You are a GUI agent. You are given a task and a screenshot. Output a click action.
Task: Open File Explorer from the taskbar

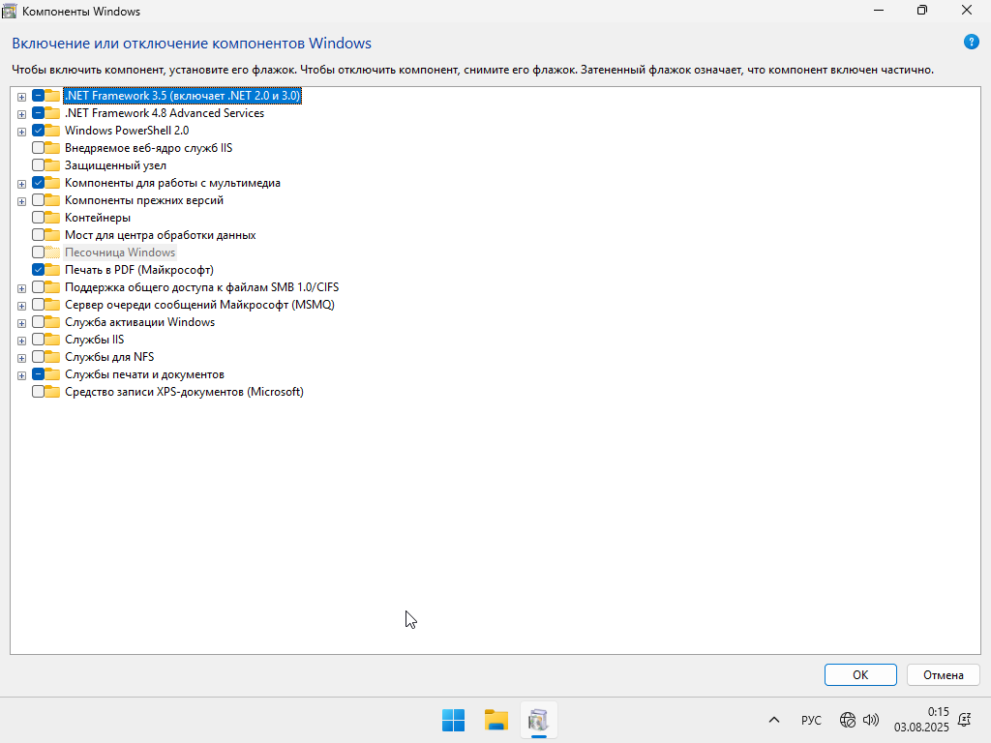[496, 720]
